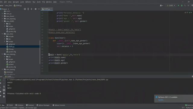Expand the include folder under venv_Orm
The width and height of the screenshot is (193, 109).
tap(5, 36)
